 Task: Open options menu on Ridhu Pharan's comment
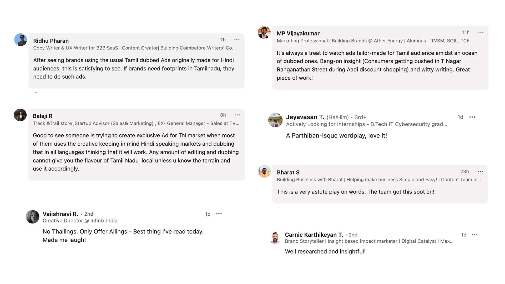click(x=237, y=40)
